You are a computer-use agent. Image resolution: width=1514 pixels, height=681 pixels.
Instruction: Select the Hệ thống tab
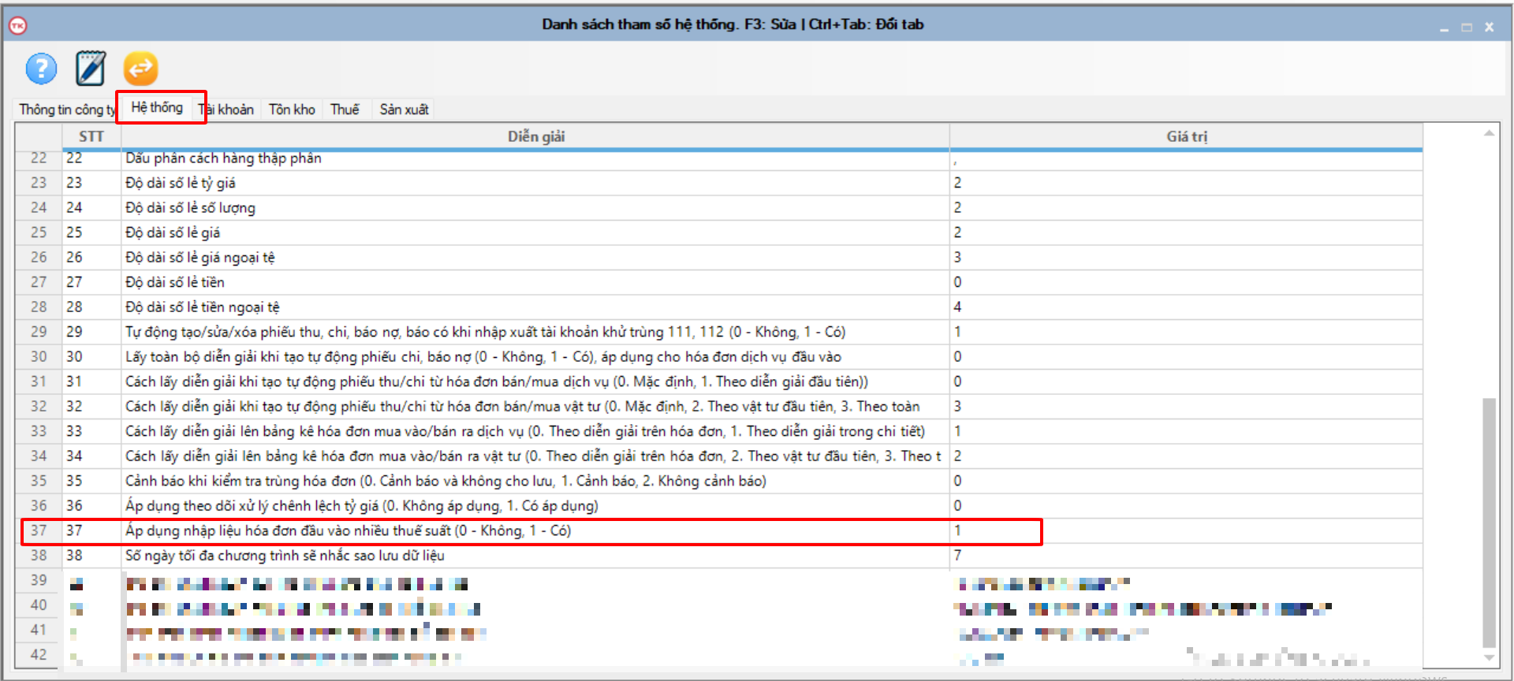point(157,108)
